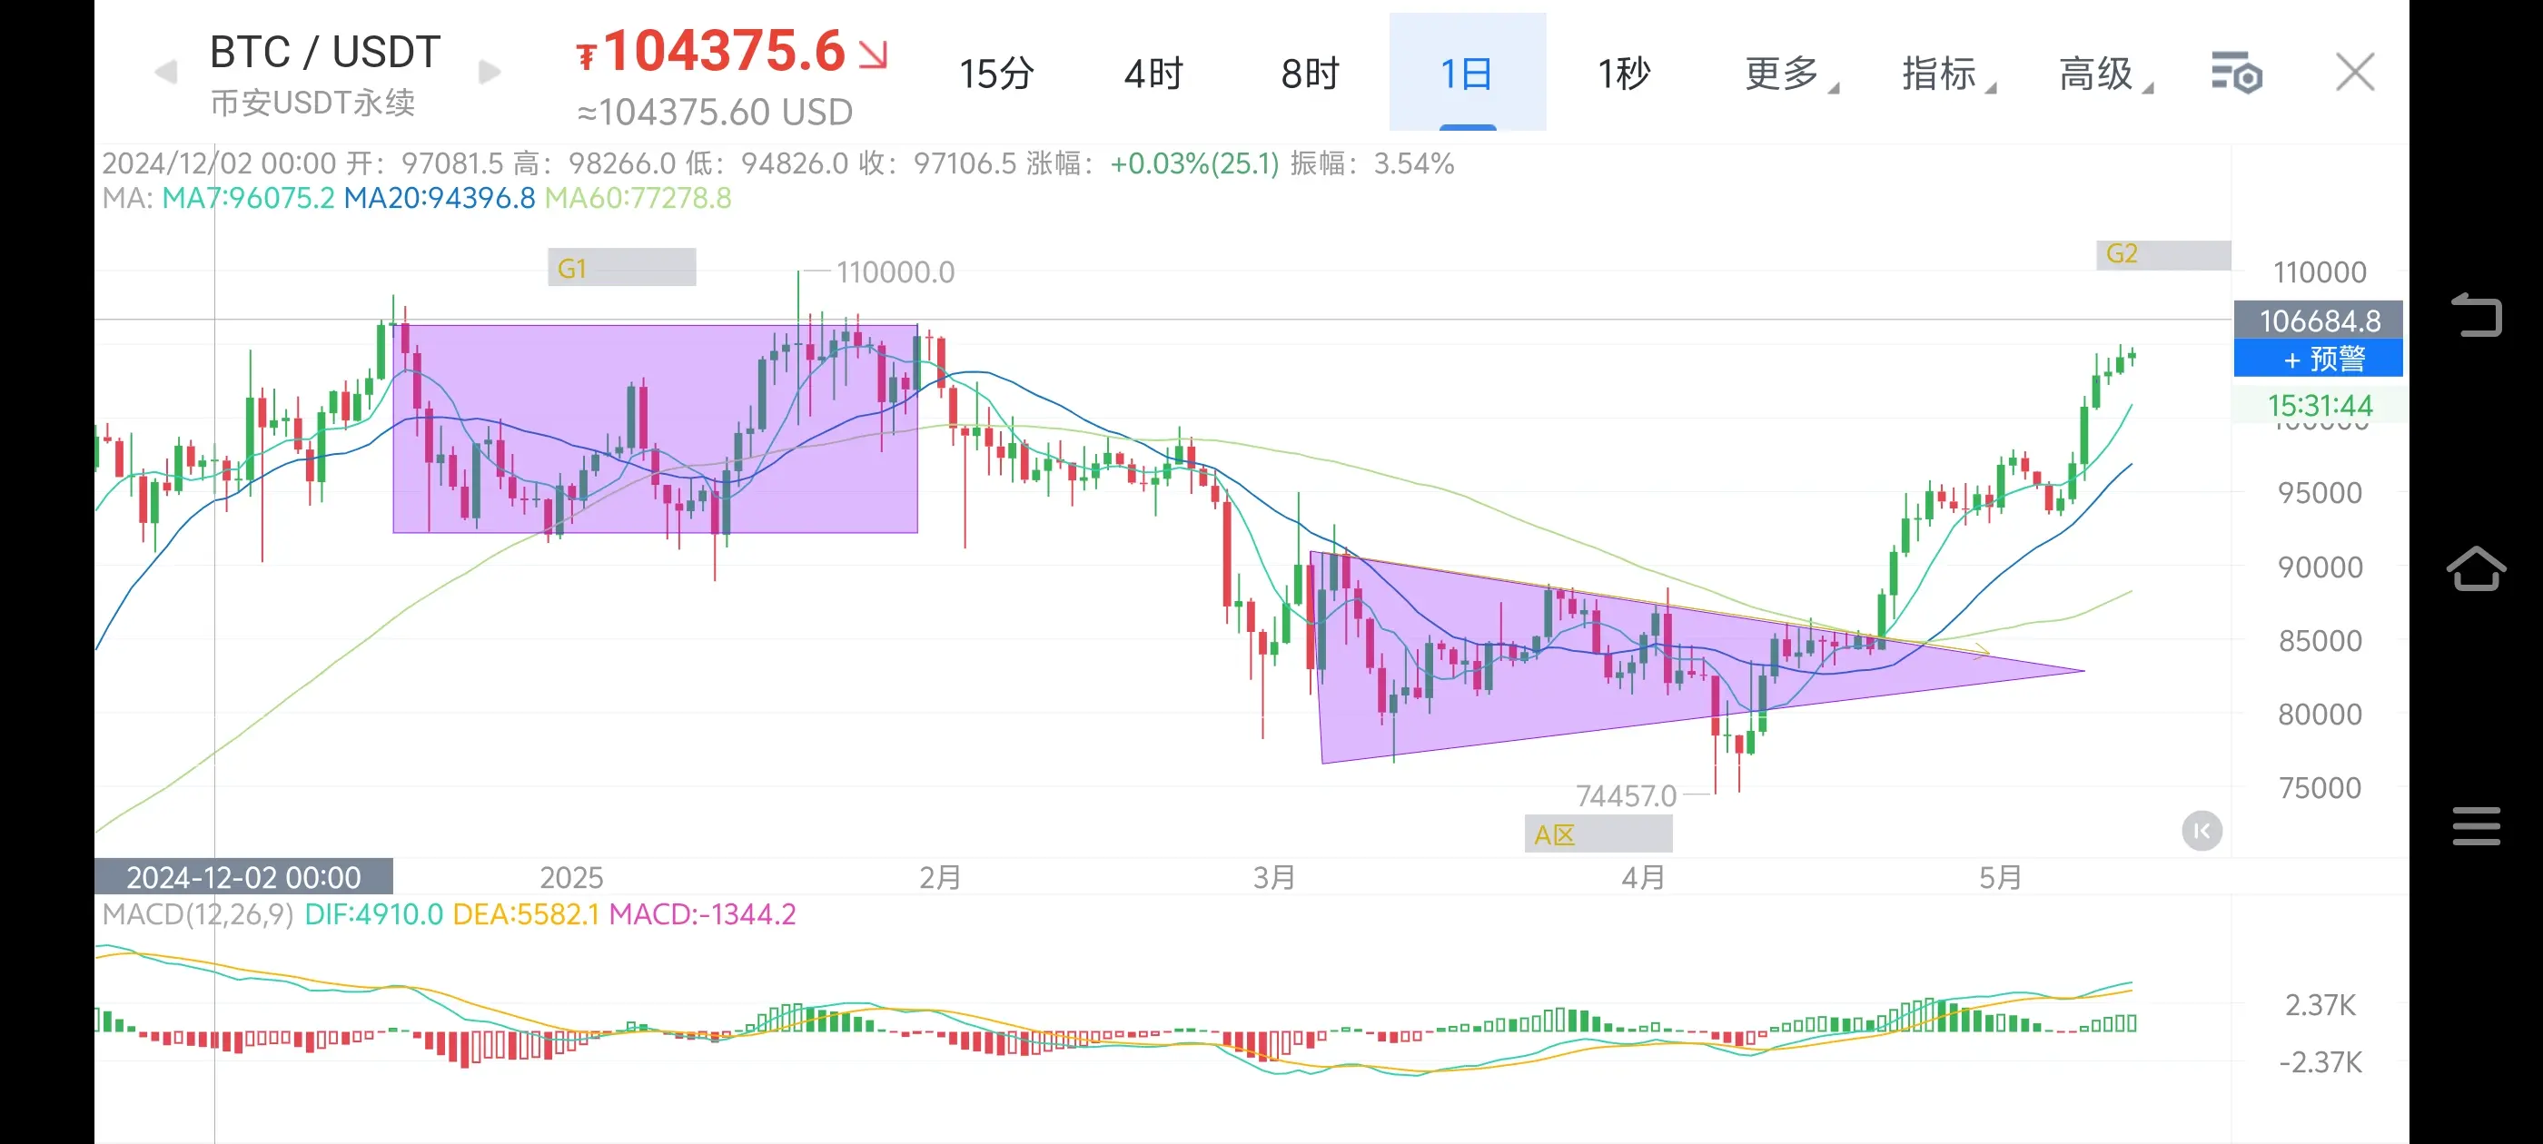This screenshot has width=2543, height=1144.
Task: Select the A区 label tag
Action: tap(1598, 834)
